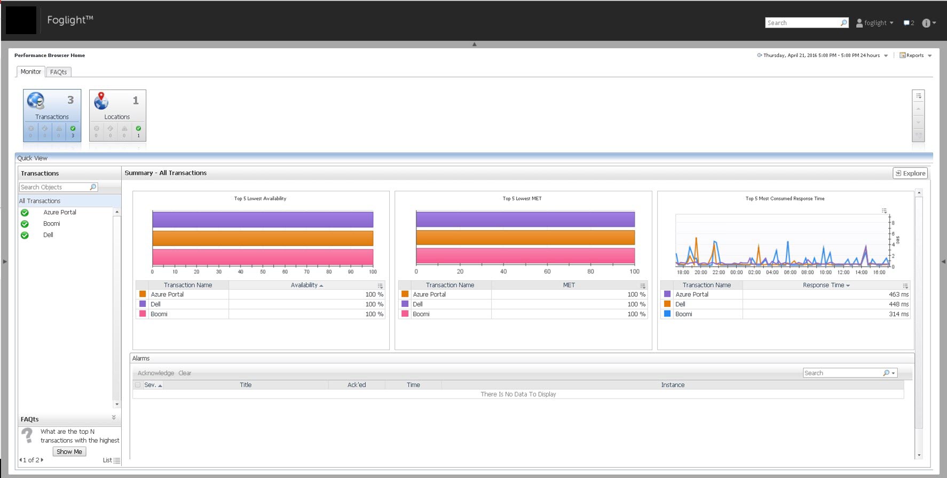
Task: Open Response Time table customizer icon
Action: 905,286
